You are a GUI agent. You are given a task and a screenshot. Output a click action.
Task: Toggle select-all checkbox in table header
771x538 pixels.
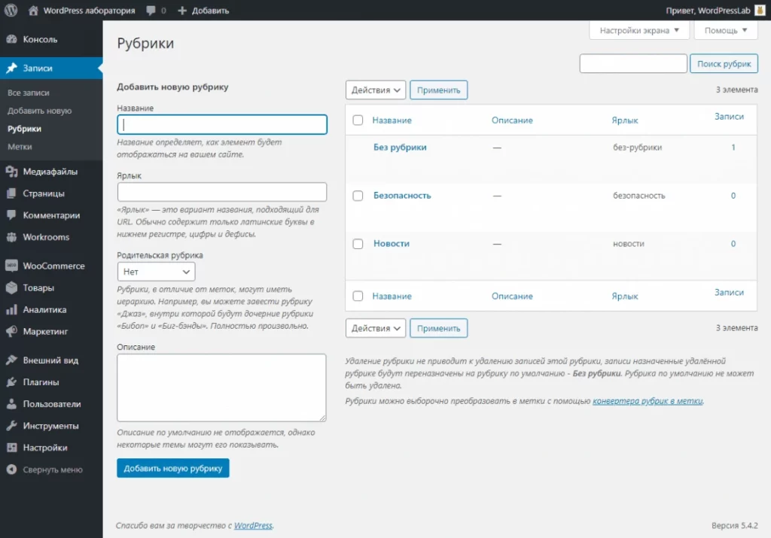(358, 120)
